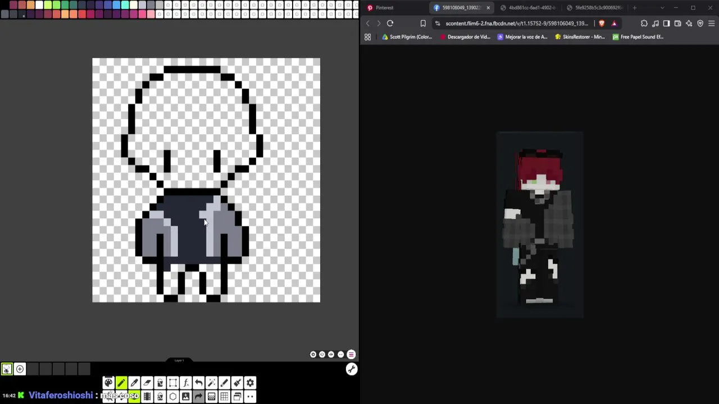Click the Undo arrow
719x404 pixels.
(x=199, y=383)
